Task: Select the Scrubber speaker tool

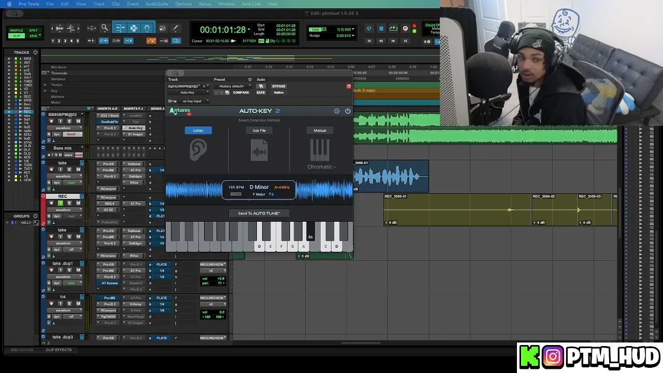Action: tap(163, 28)
